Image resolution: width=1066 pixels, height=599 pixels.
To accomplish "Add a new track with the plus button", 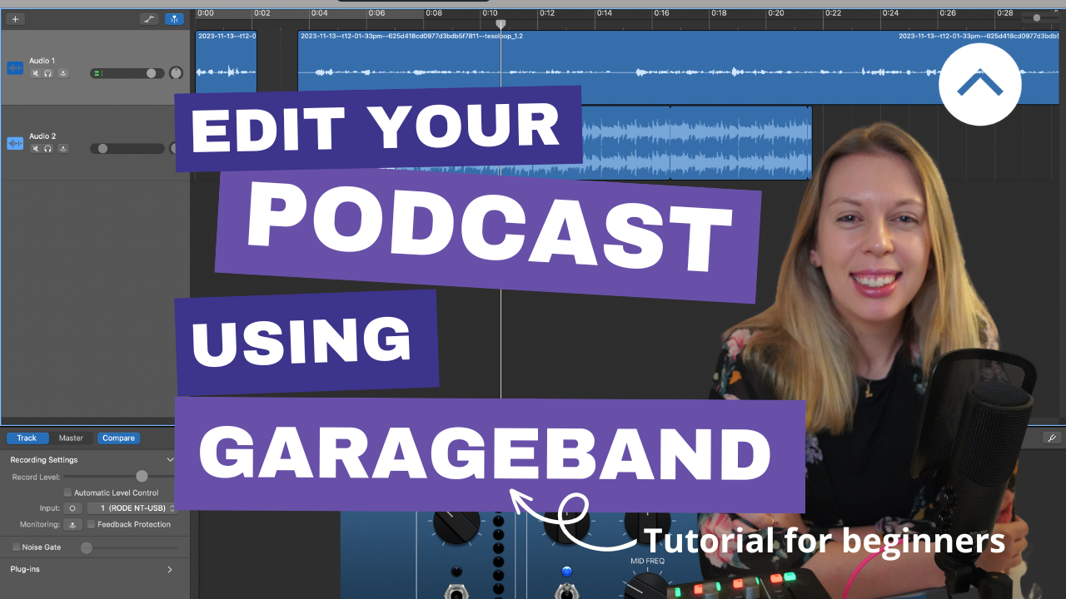I will 15,18.
